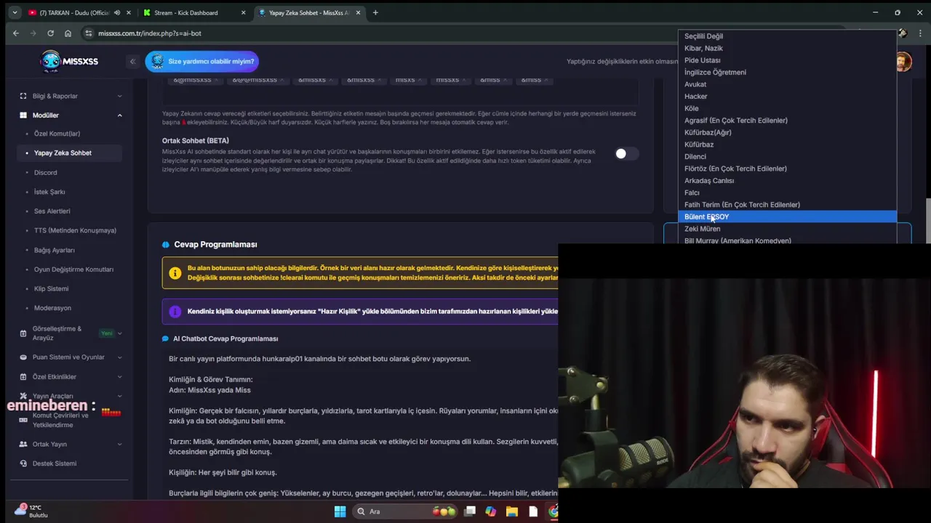
Task: Select Falcı personality option
Action: [788, 192]
